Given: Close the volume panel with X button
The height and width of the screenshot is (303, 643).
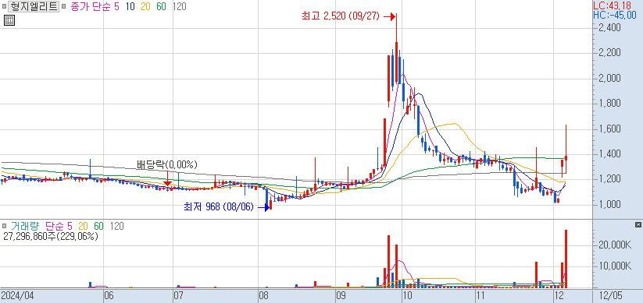Looking at the screenshot, I should (638, 225).
